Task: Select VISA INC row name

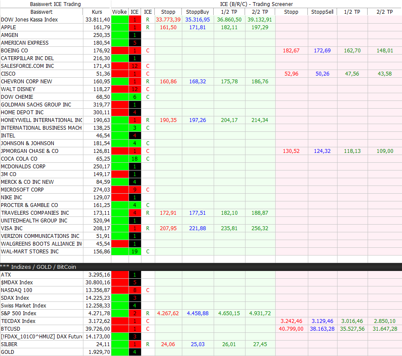Action: 12,228
